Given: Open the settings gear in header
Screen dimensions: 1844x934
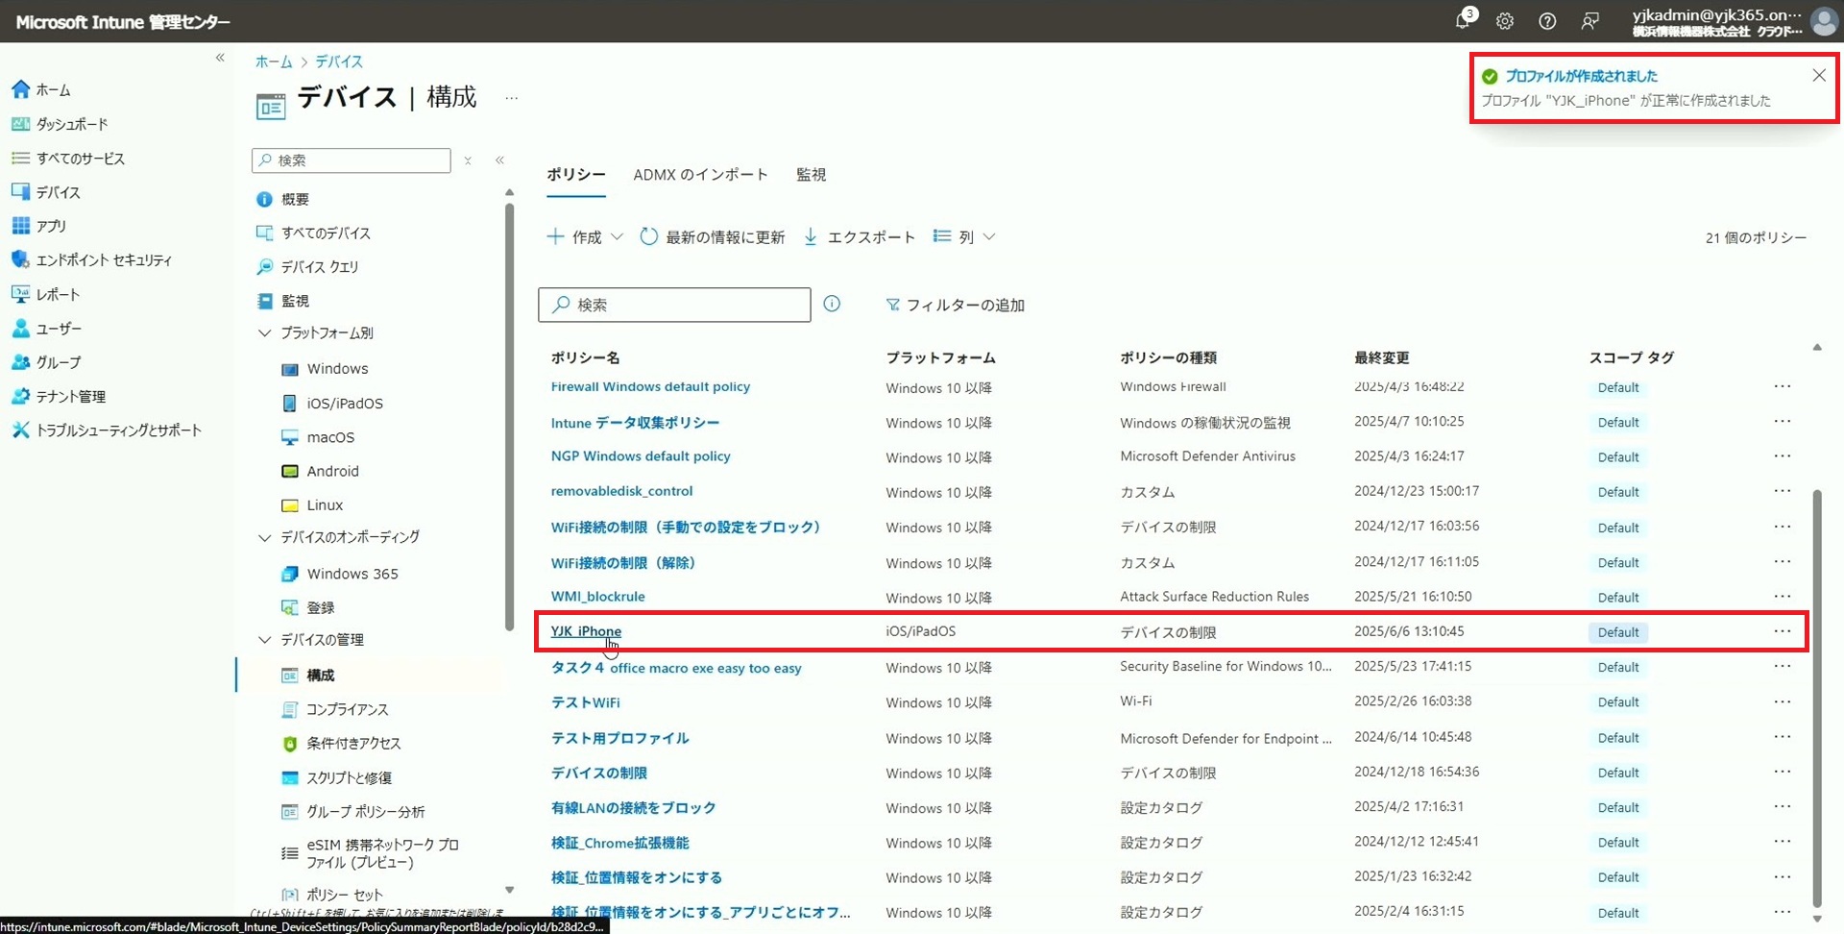Looking at the screenshot, I should tap(1505, 21).
